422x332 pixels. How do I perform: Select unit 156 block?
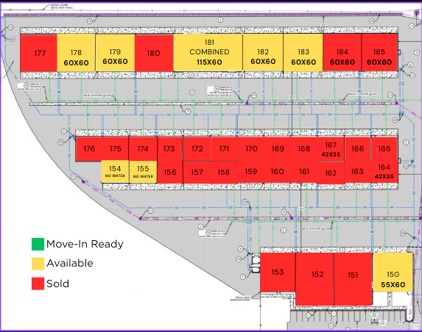(x=170, y=173)
